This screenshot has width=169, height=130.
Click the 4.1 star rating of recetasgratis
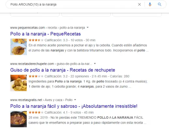pos(36,112)
